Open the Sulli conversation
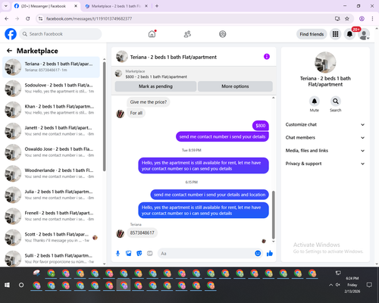 (51, 258)
